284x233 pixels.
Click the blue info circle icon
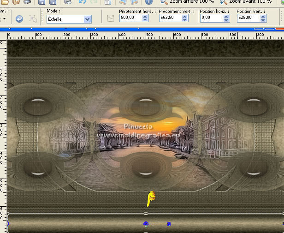[148, 2]
